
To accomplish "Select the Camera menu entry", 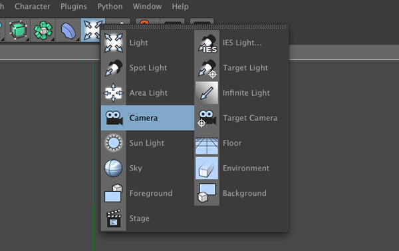I will click(x=148, y=118).
